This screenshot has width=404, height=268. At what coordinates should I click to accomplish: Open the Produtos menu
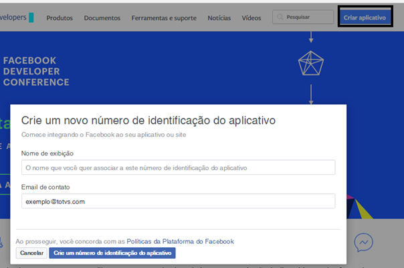pyautogui.click(x=60, y=18)
